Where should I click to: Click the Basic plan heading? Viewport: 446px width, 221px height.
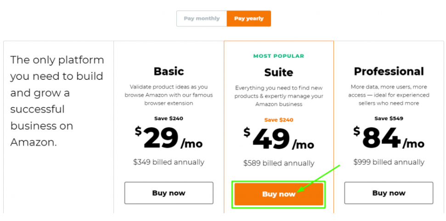click(169, 72)
